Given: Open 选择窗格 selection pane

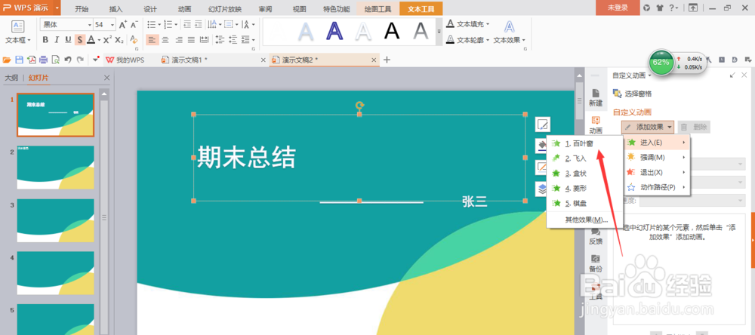Looking at the screenshot, I should click(x=632, y=94).
